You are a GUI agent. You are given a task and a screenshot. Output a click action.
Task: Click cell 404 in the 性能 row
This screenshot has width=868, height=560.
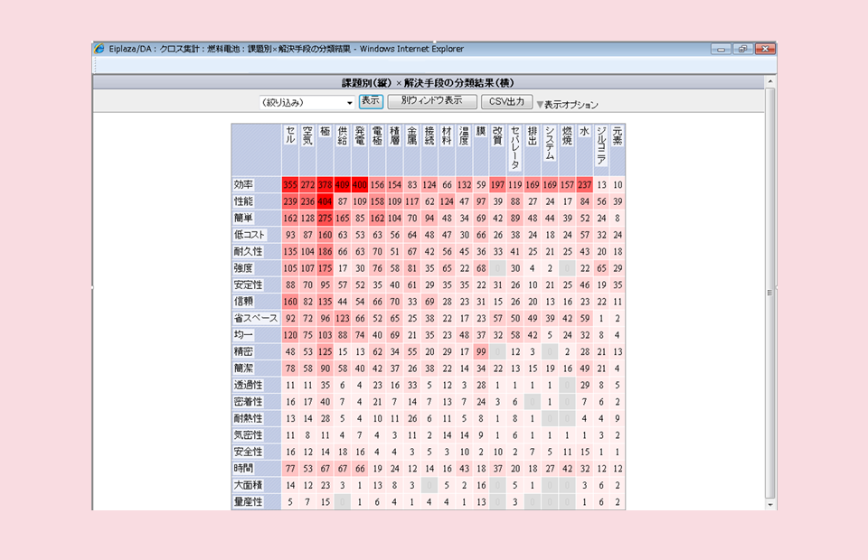coord(325,201)
